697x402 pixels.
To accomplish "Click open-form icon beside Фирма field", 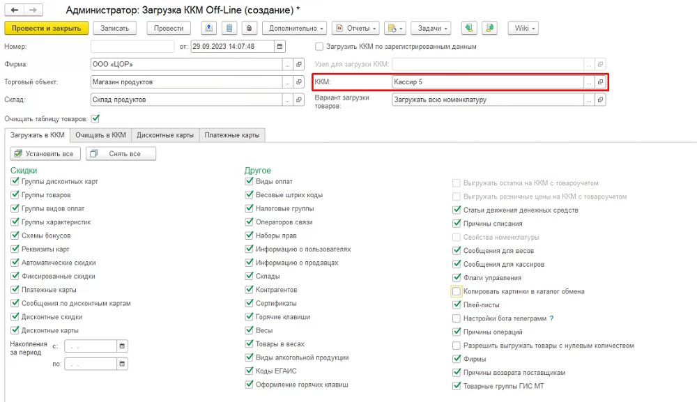I will (298, 64).
